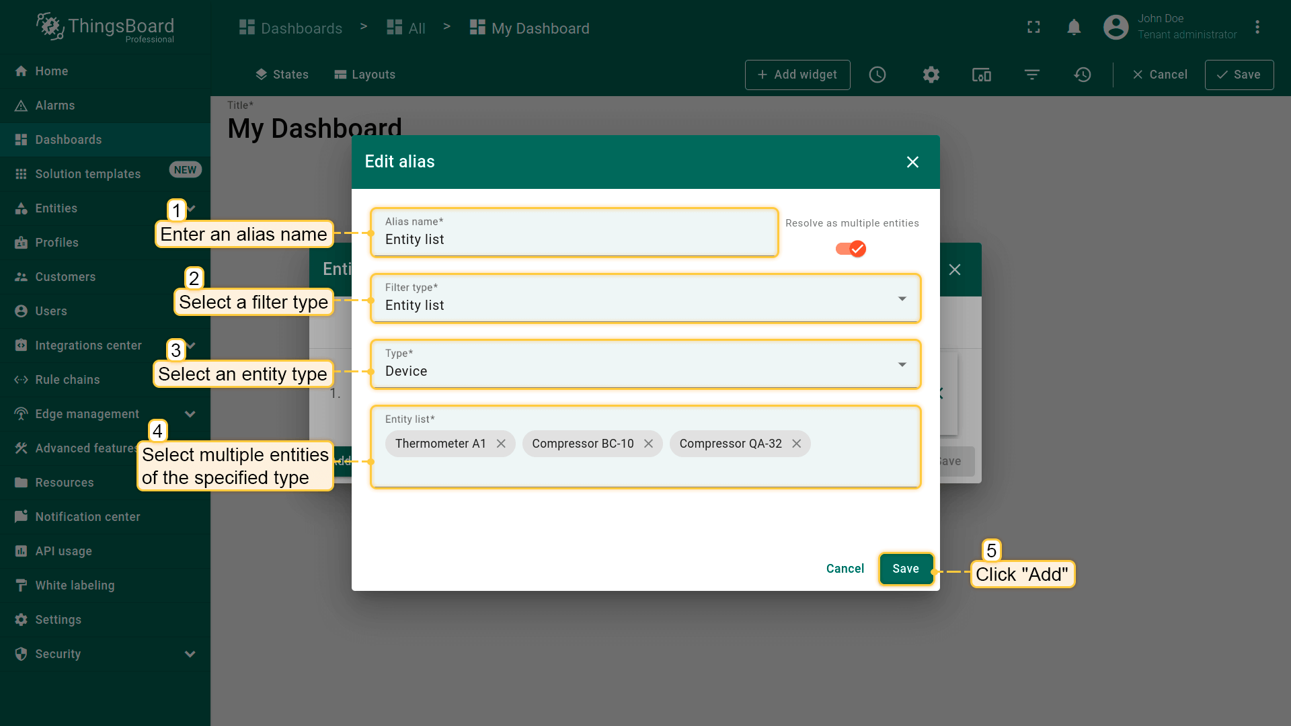Remove Compressor QA-32 from entity list
Viewport: 1291px width, 726px height.
pos(796,444)
